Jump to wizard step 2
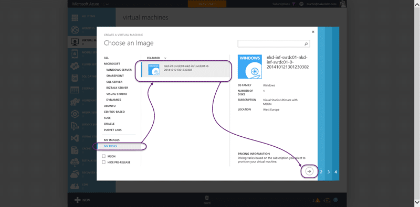The width and height of the screenshot is (420, 207). coord(321,172)
